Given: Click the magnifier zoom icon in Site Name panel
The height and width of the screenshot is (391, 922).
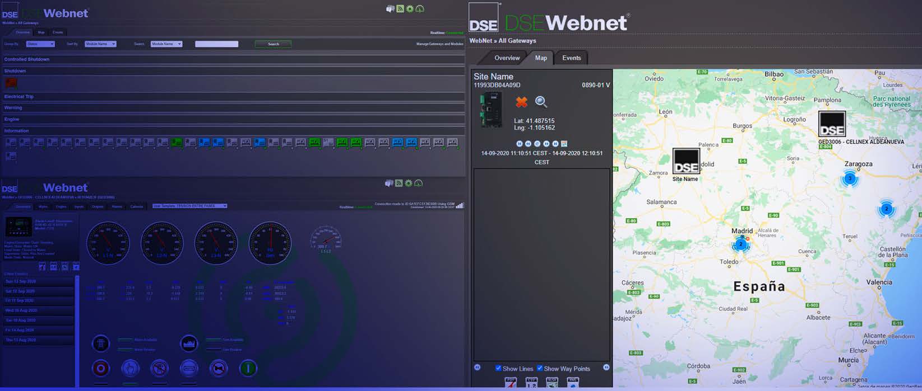Looking at the screenshot, I should click(541, 102).
